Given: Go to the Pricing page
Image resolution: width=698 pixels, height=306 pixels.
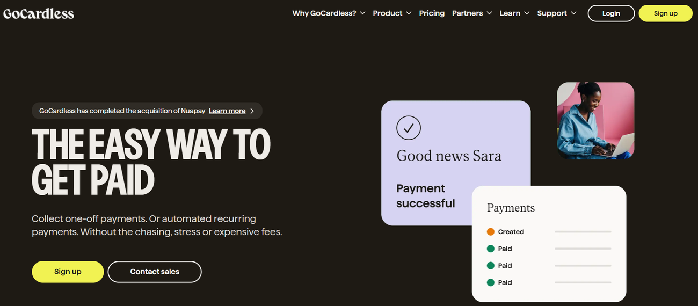Looking at the screenshot, I should [x=432, y=13].
